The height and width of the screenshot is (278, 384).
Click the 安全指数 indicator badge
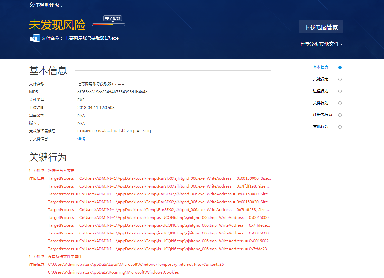112,18
